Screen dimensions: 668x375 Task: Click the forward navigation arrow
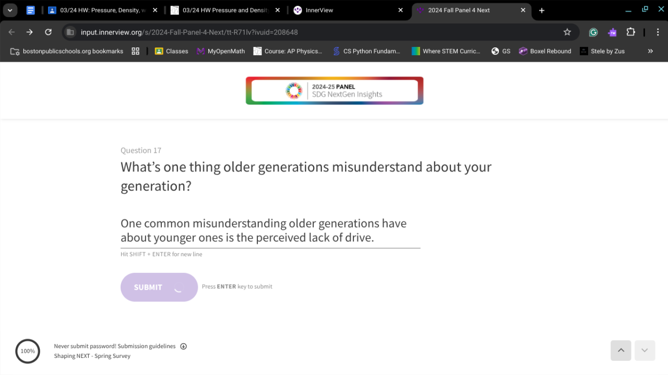coord(30,32)
